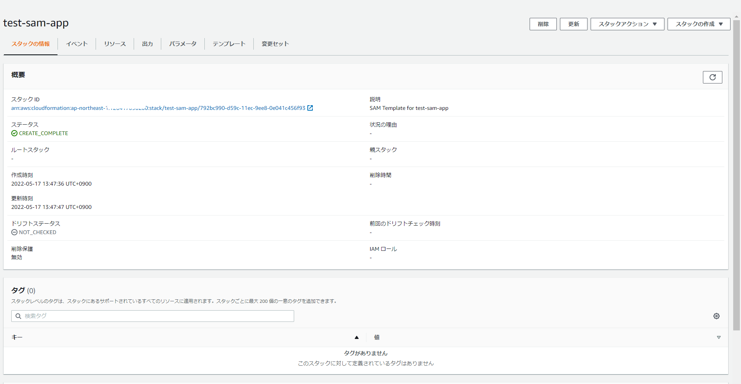Click the タグがありません message
This screenshot has height=384, width=741.
point(366,353)
